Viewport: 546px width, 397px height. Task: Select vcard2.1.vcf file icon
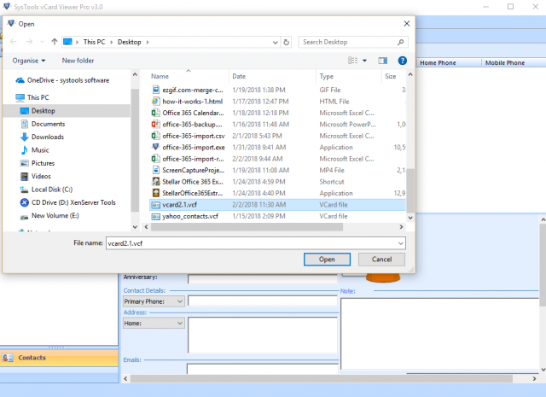155,205
